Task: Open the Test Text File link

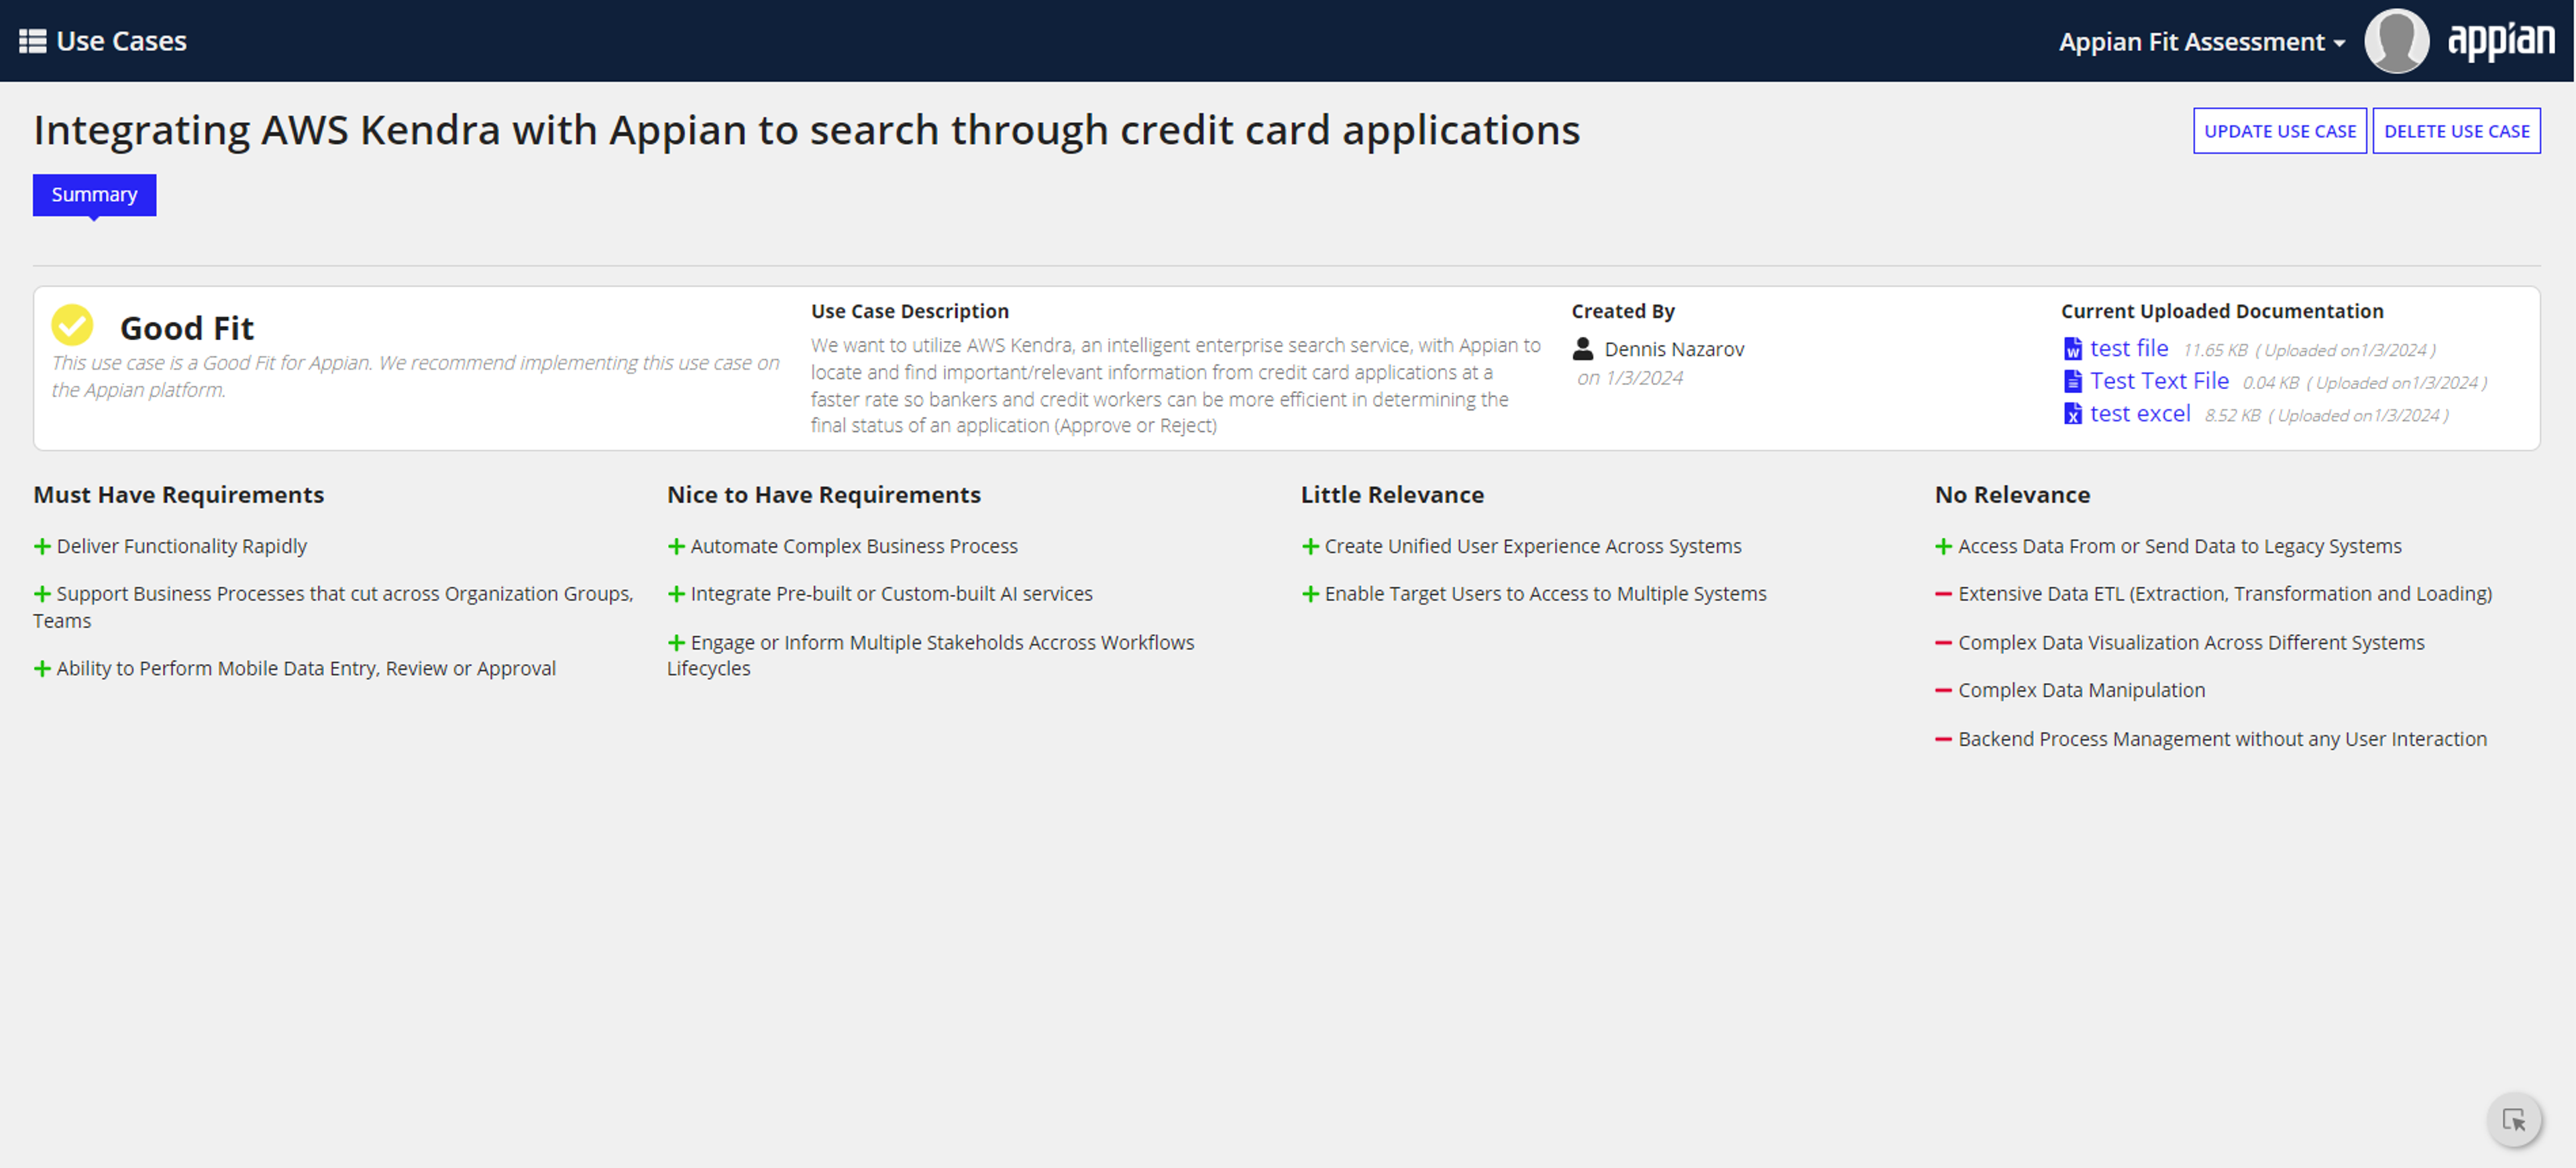Action: 2159,381
